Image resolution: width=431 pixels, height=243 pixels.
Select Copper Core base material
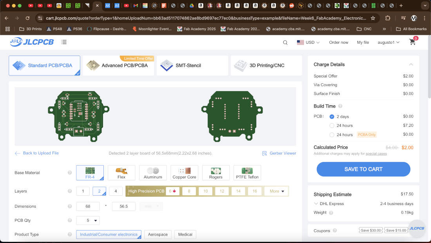click(184, 173)
